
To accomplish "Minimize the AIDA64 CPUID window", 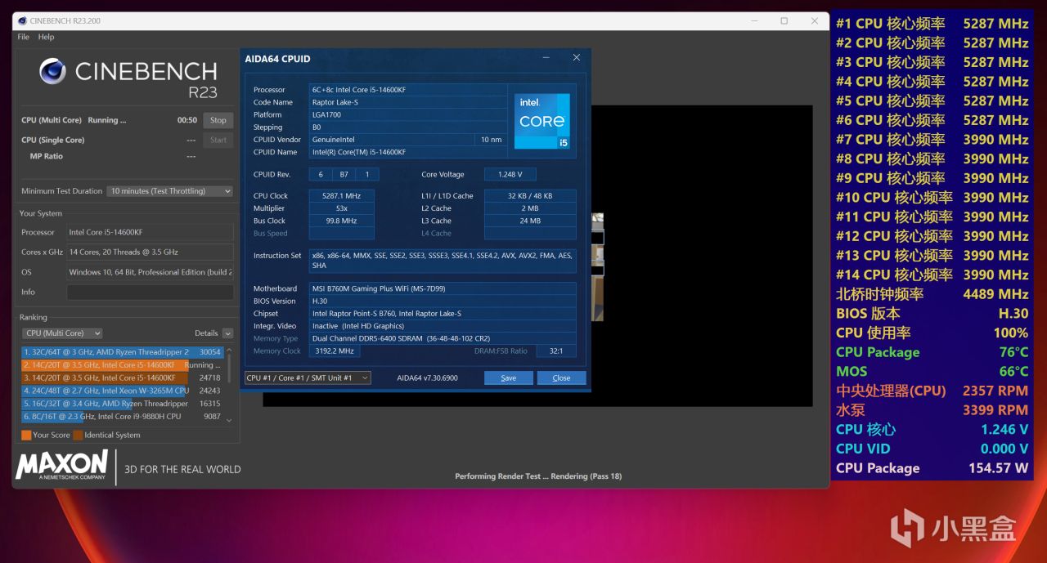I will click(546, 58).
